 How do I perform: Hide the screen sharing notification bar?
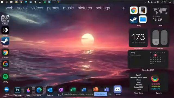point(110,94)
